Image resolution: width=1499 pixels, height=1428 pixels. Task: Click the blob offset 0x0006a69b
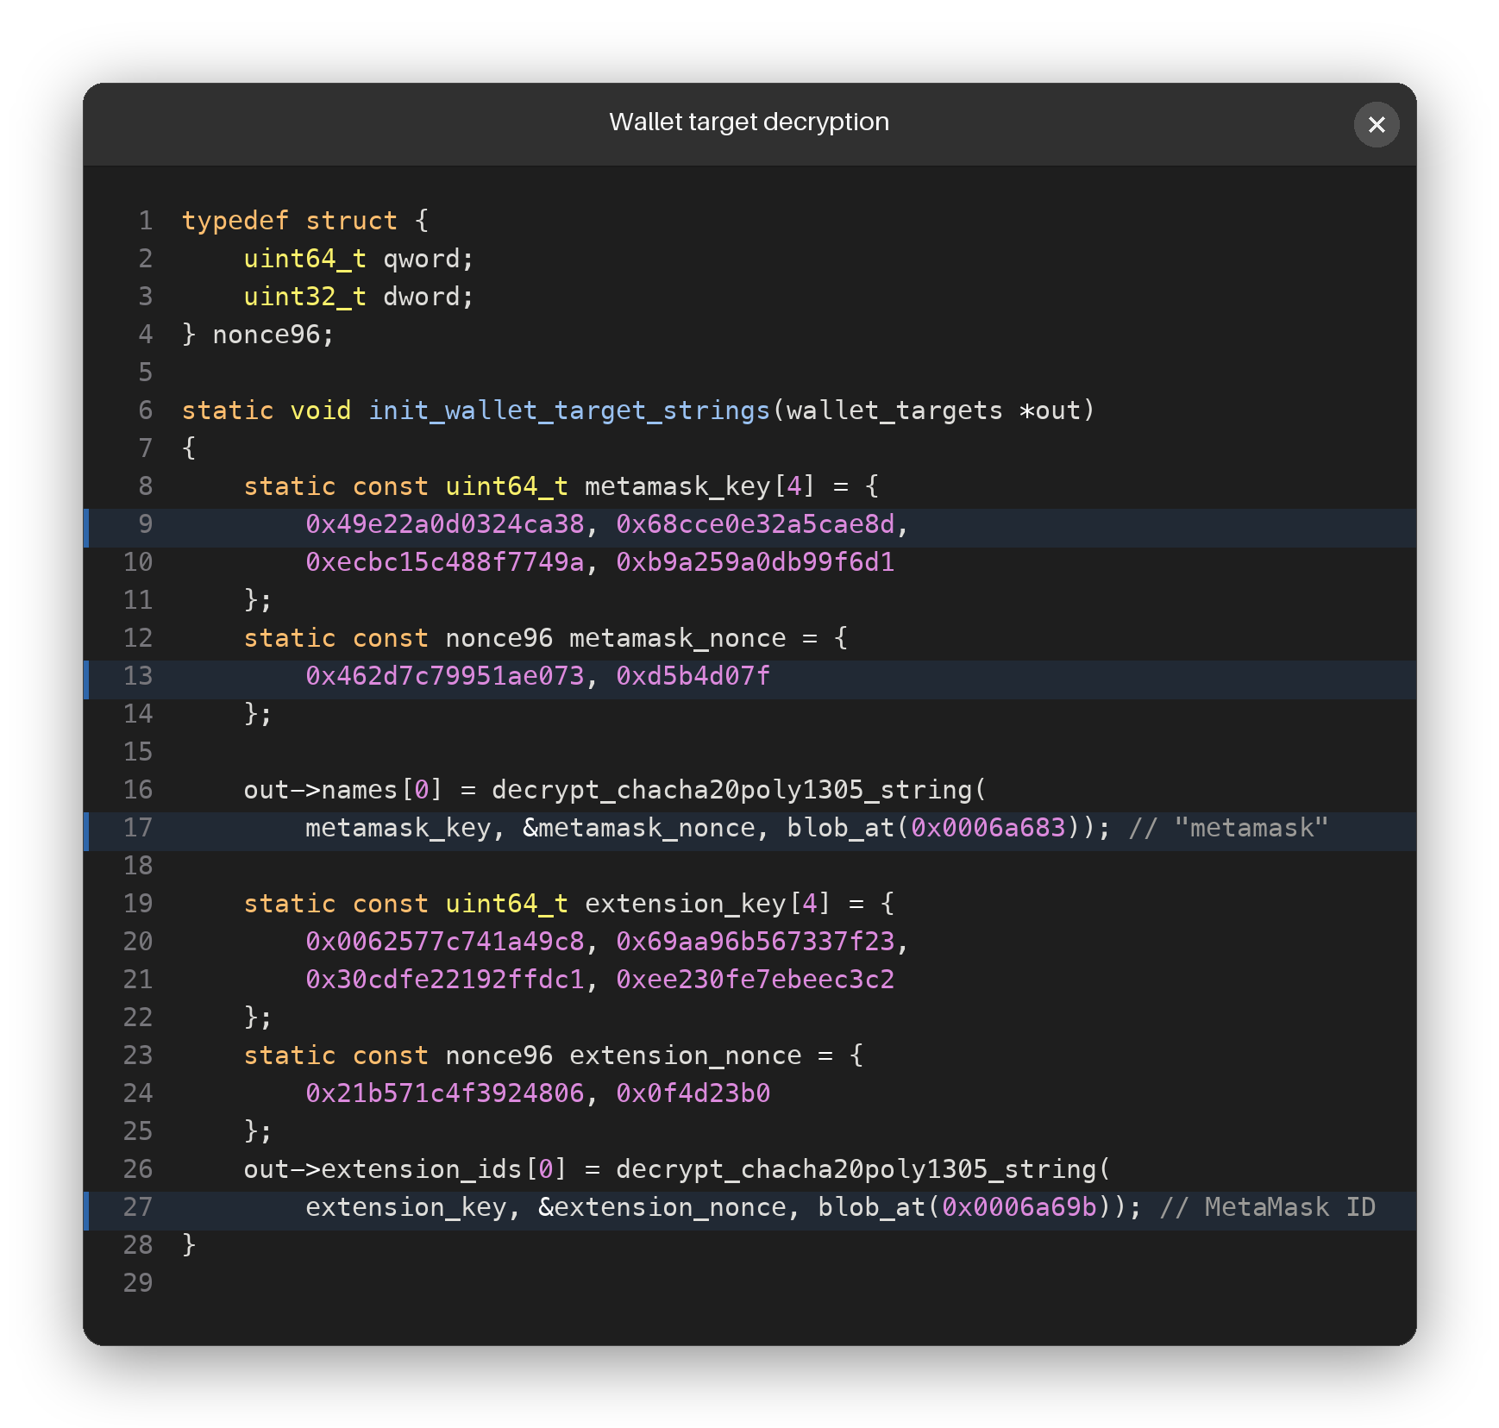coord(1019,1207)
